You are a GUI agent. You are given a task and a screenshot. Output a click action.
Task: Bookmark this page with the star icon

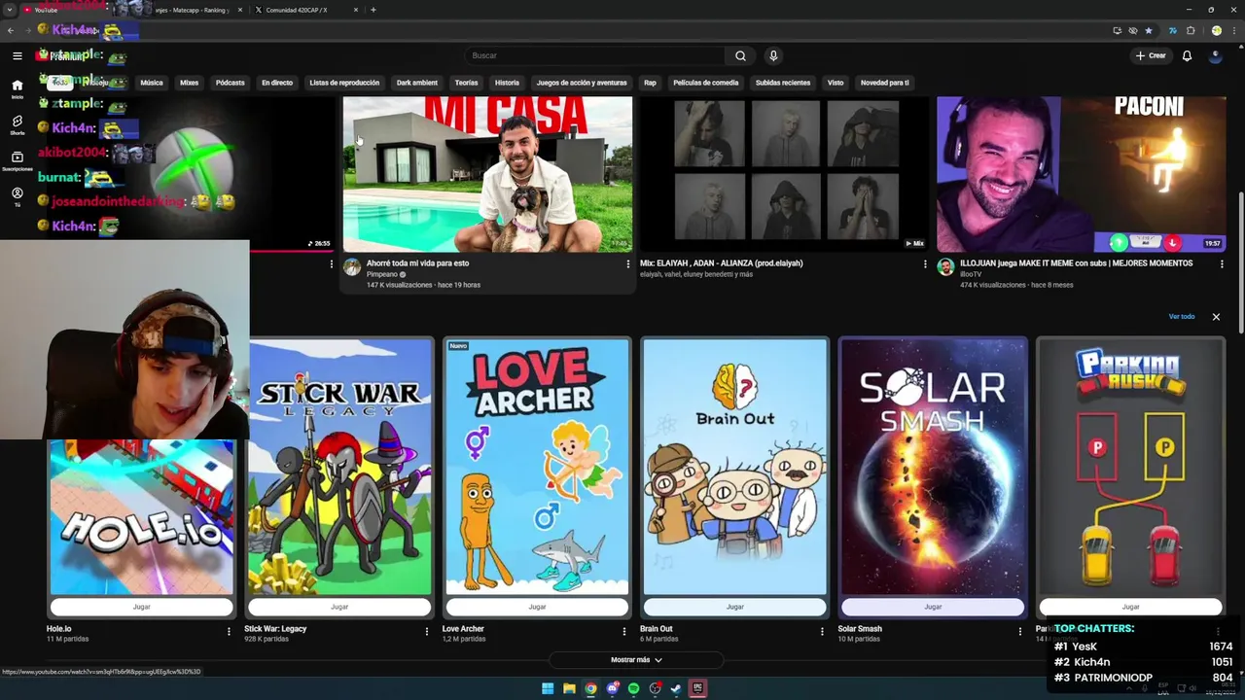[x=1149, y=30]
